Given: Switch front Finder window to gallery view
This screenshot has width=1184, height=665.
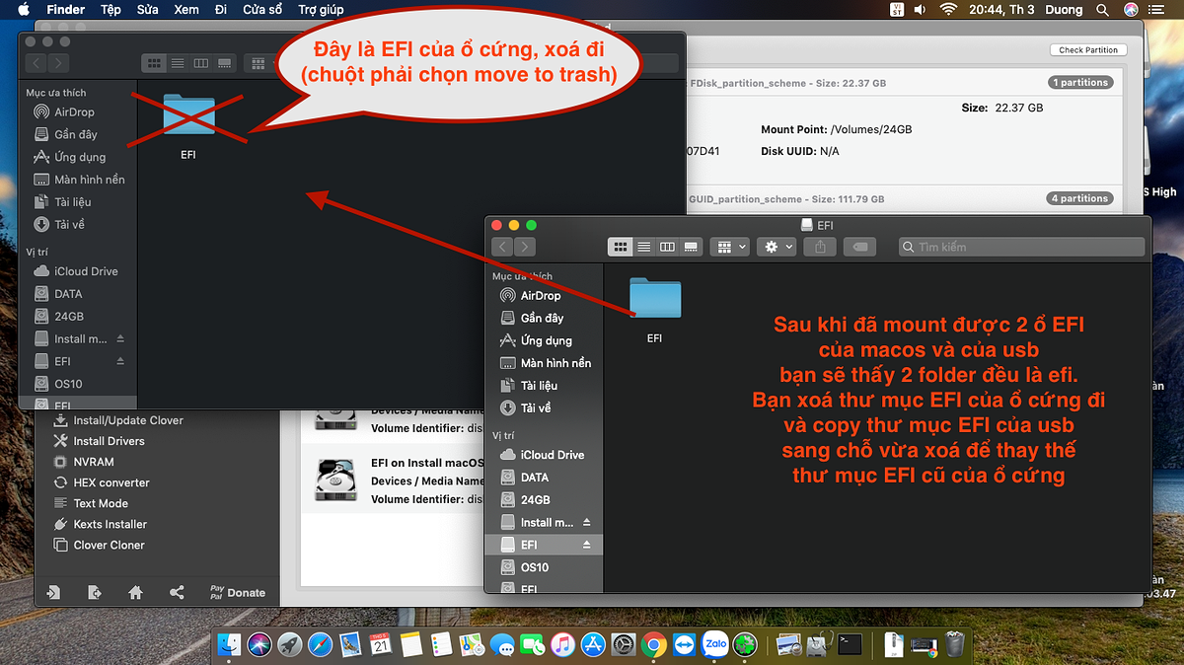Looking at the screenshot, I should [x=691, y=247].
